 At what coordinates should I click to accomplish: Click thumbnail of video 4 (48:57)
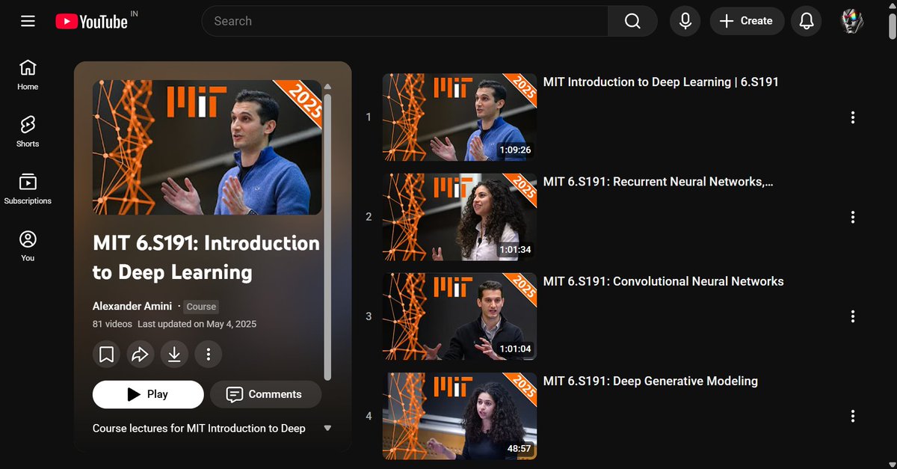coord(460,416)
